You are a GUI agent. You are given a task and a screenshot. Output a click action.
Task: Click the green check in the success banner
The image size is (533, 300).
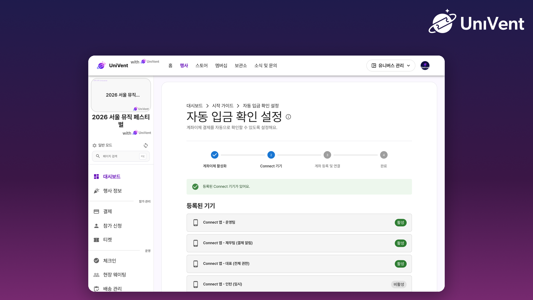click(x=195, y=187)
